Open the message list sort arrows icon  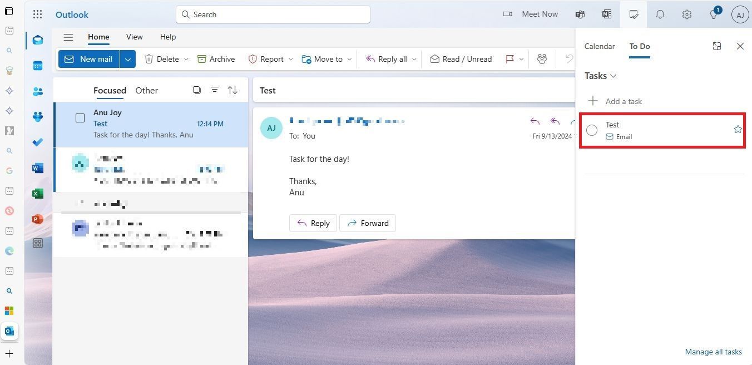[x=232, y=90]
